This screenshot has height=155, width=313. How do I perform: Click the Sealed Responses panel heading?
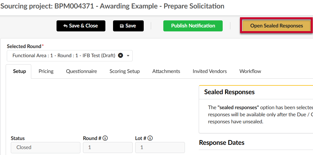[229, 92]
